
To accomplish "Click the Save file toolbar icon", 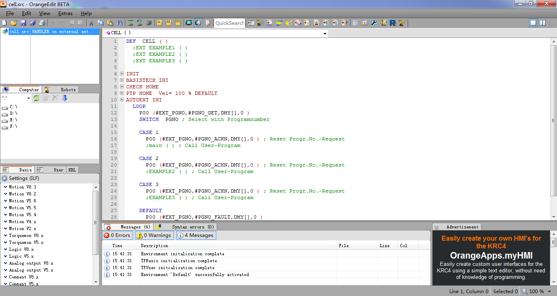I will 23,23.
